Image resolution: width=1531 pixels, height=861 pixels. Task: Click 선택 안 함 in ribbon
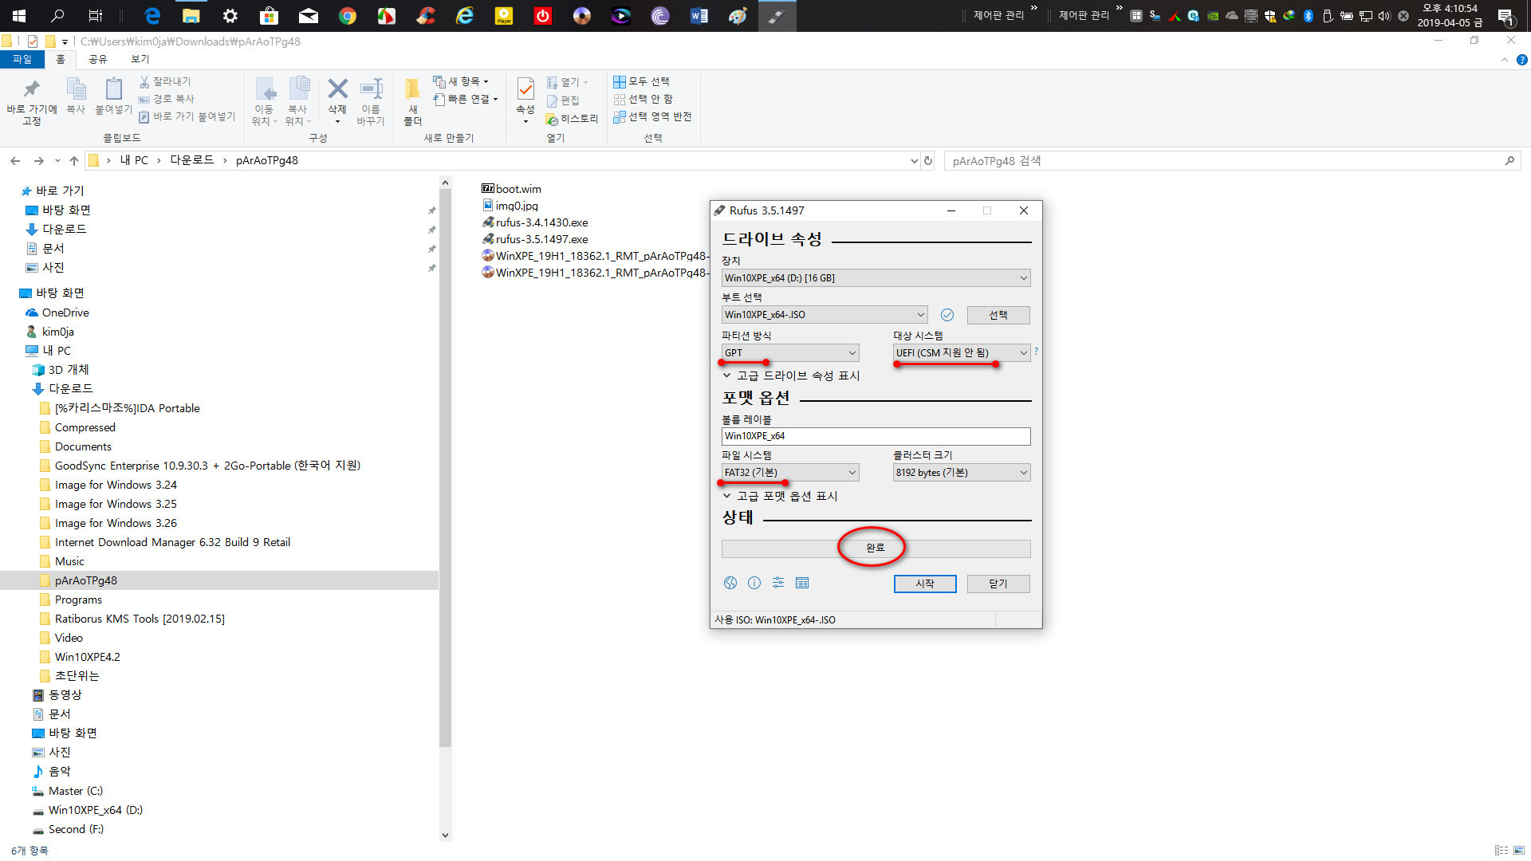(x=643, y=99)
